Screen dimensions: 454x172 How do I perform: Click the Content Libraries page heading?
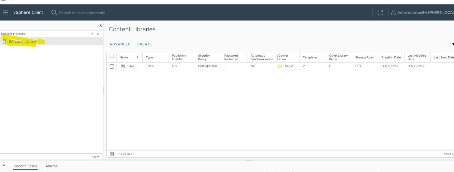pos(132,29)
